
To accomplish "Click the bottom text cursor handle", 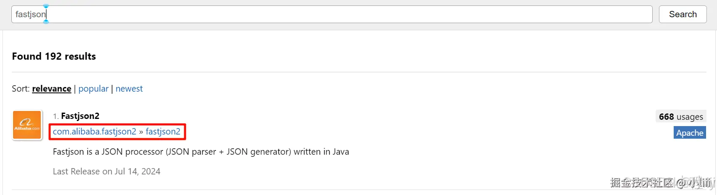I will pos(46,21).
